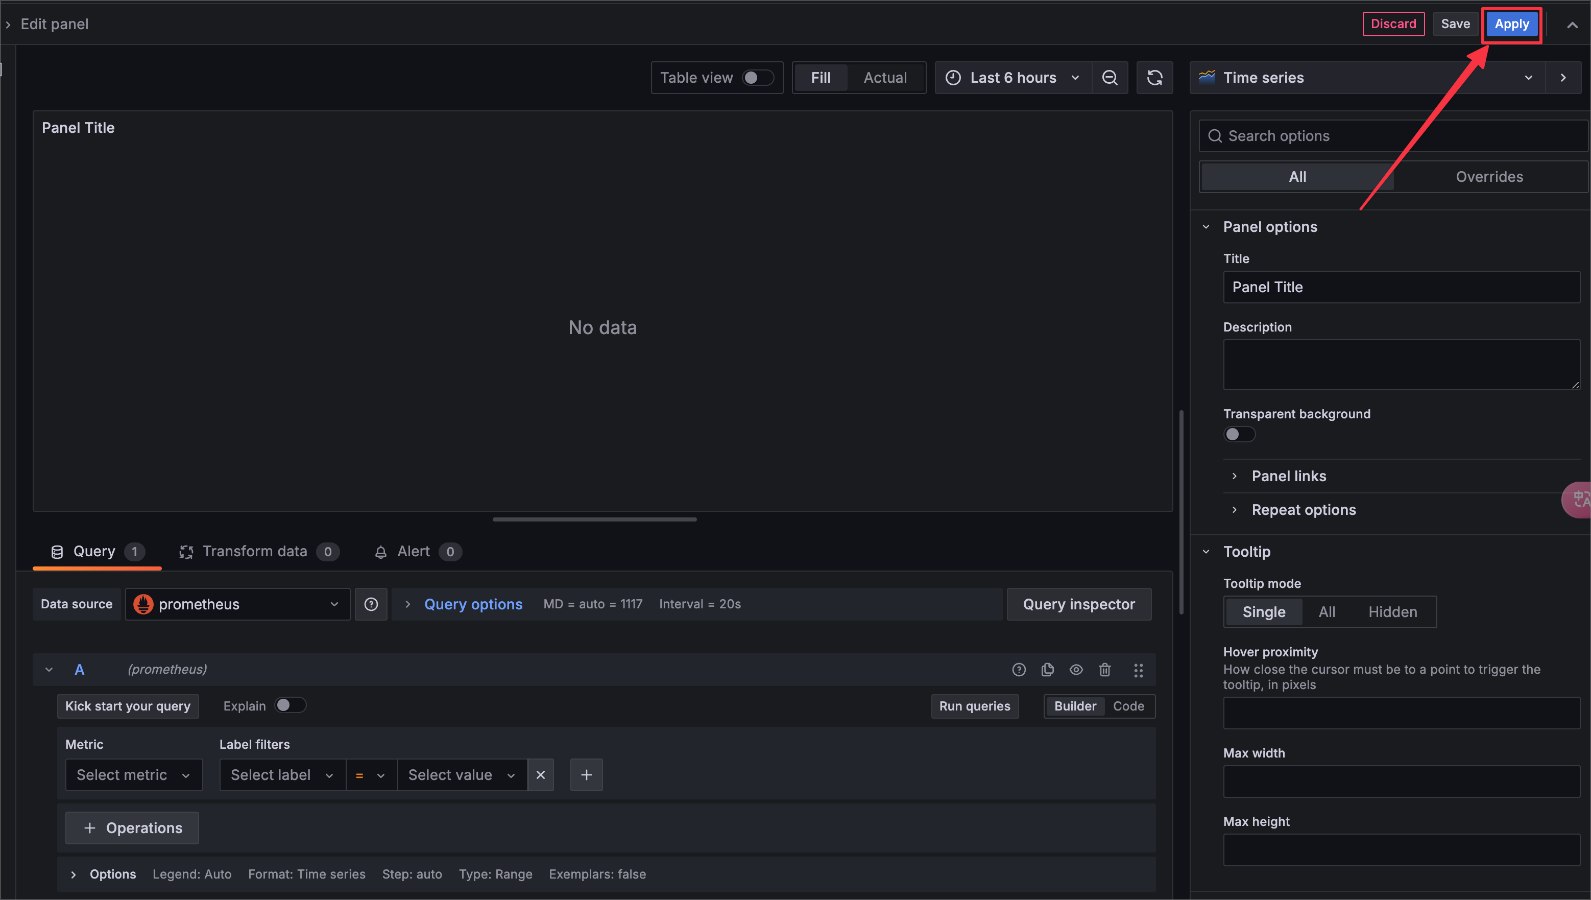Click Time series visualization icon

[1207, 77]
